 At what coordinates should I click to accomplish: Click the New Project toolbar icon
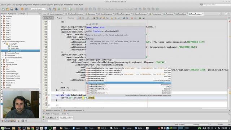(x=7, y=9)
